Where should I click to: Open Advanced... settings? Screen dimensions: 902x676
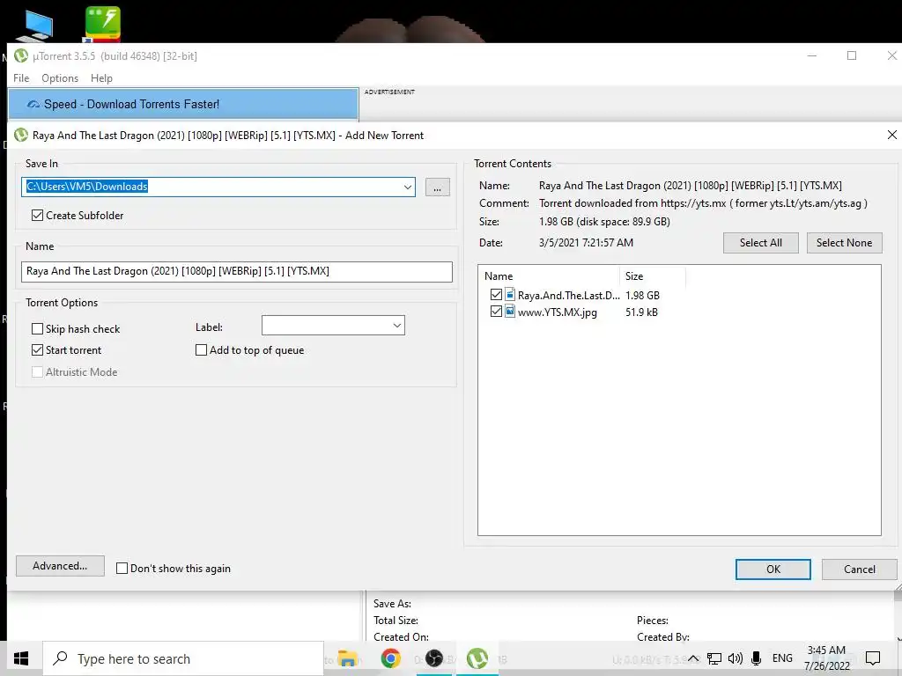click(60, 566)
